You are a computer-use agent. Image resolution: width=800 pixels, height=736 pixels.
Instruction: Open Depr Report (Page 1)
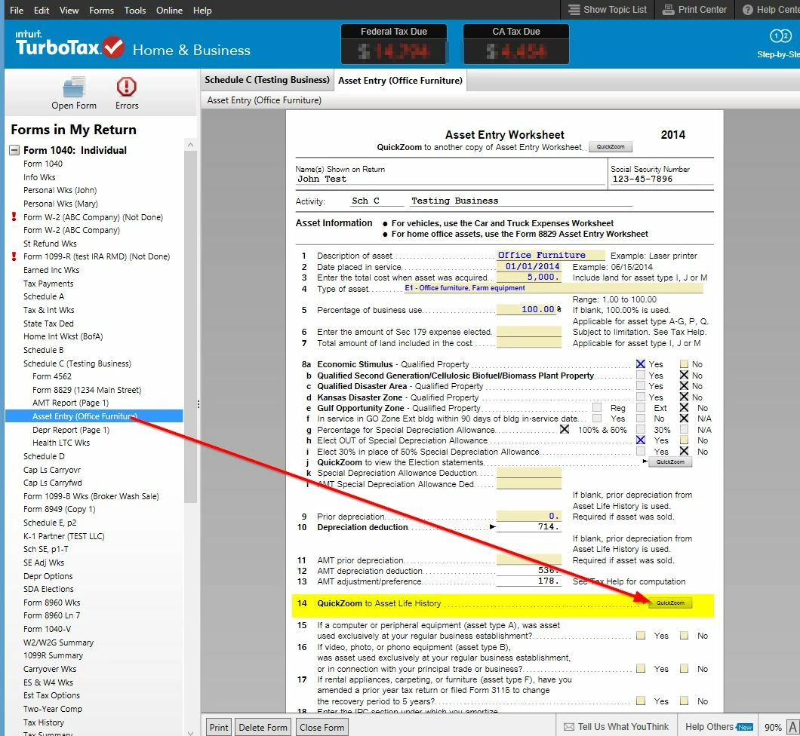(71, 430)
